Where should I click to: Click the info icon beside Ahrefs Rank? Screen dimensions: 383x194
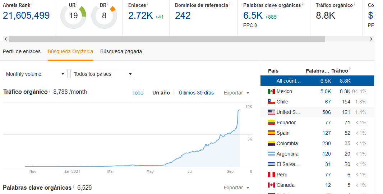click(32, 4)
